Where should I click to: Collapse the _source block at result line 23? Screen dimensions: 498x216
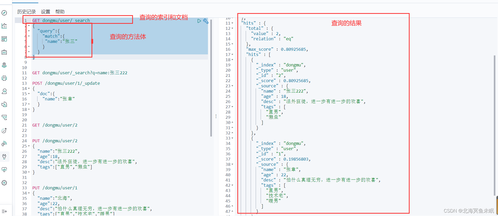coord(232,86)
